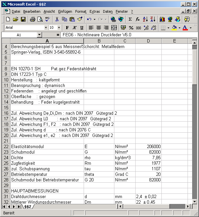Viewport: 199px width, 217px height.
Task: Open the fill color dropdown arrow
Action: click(179, 28)
